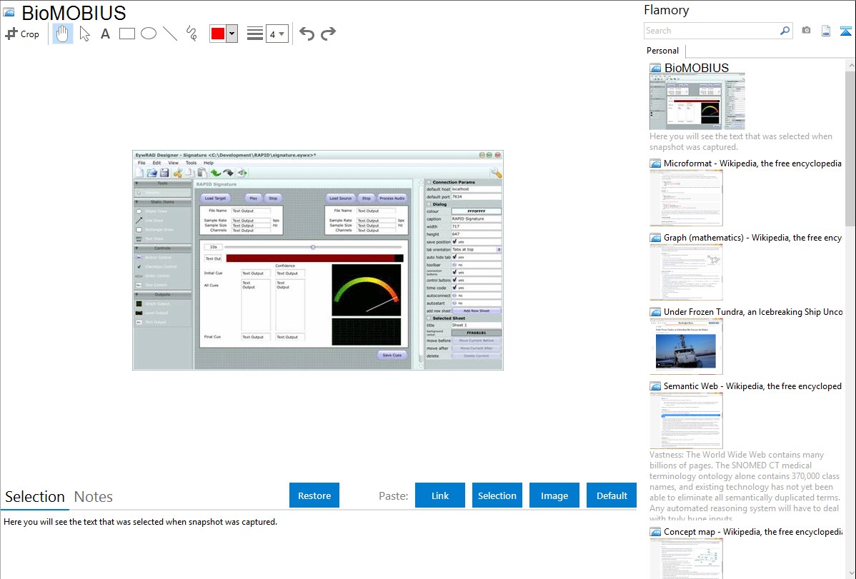The width and height of the screenshot is (856, 579).
Task: Click the sidebar scrollbar up arrow
Action: coord(850,65)
